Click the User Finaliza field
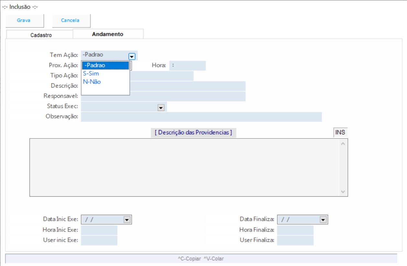 295,240
